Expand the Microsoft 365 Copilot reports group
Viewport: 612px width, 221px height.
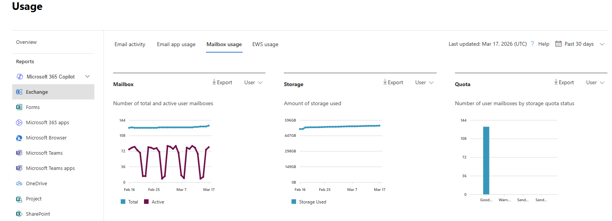[x=87, y=77]
